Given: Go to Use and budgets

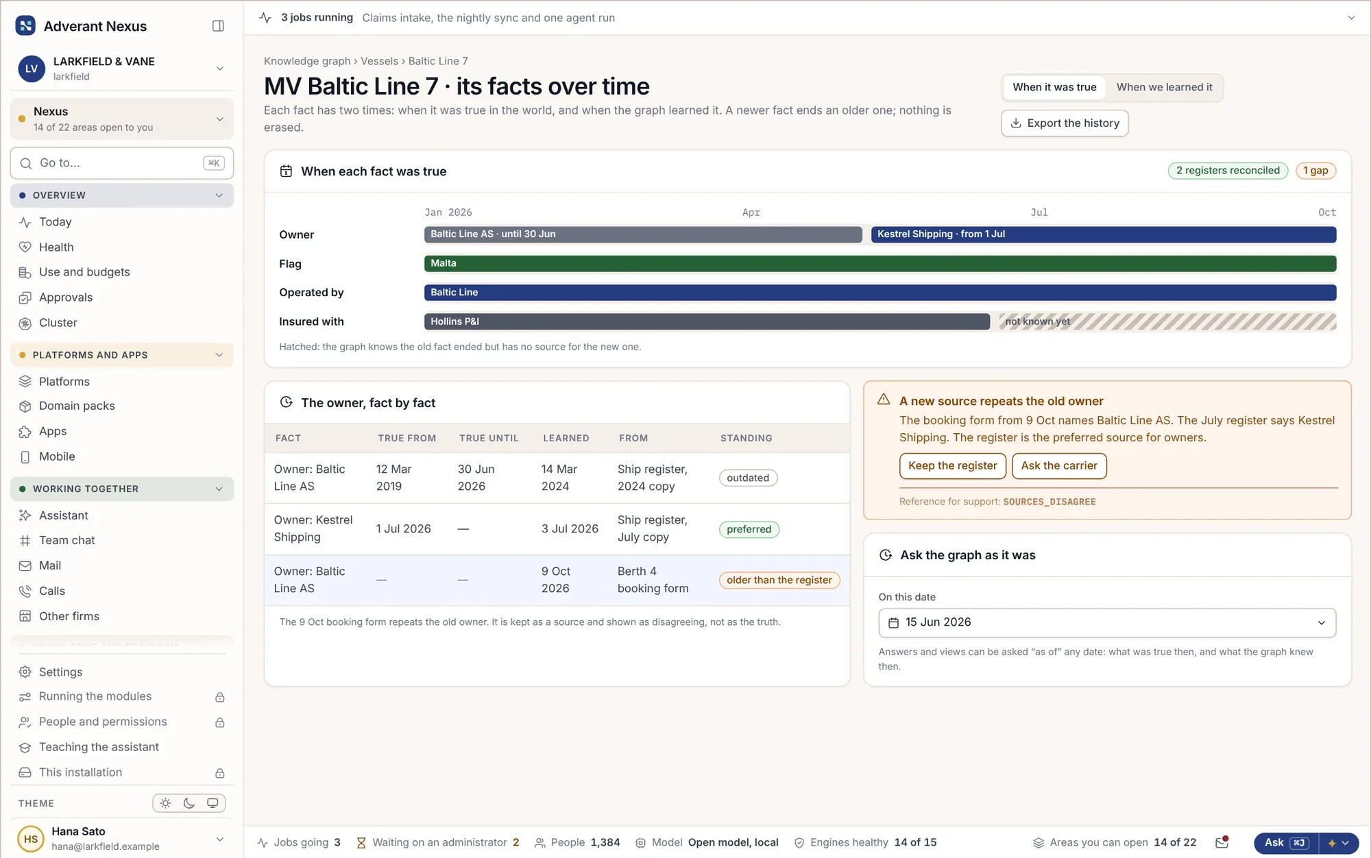Looking at the screenshot, I should [122, 272].
